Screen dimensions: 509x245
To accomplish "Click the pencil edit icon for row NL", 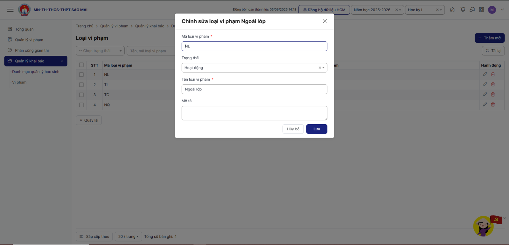I will [x=485, y=74].
